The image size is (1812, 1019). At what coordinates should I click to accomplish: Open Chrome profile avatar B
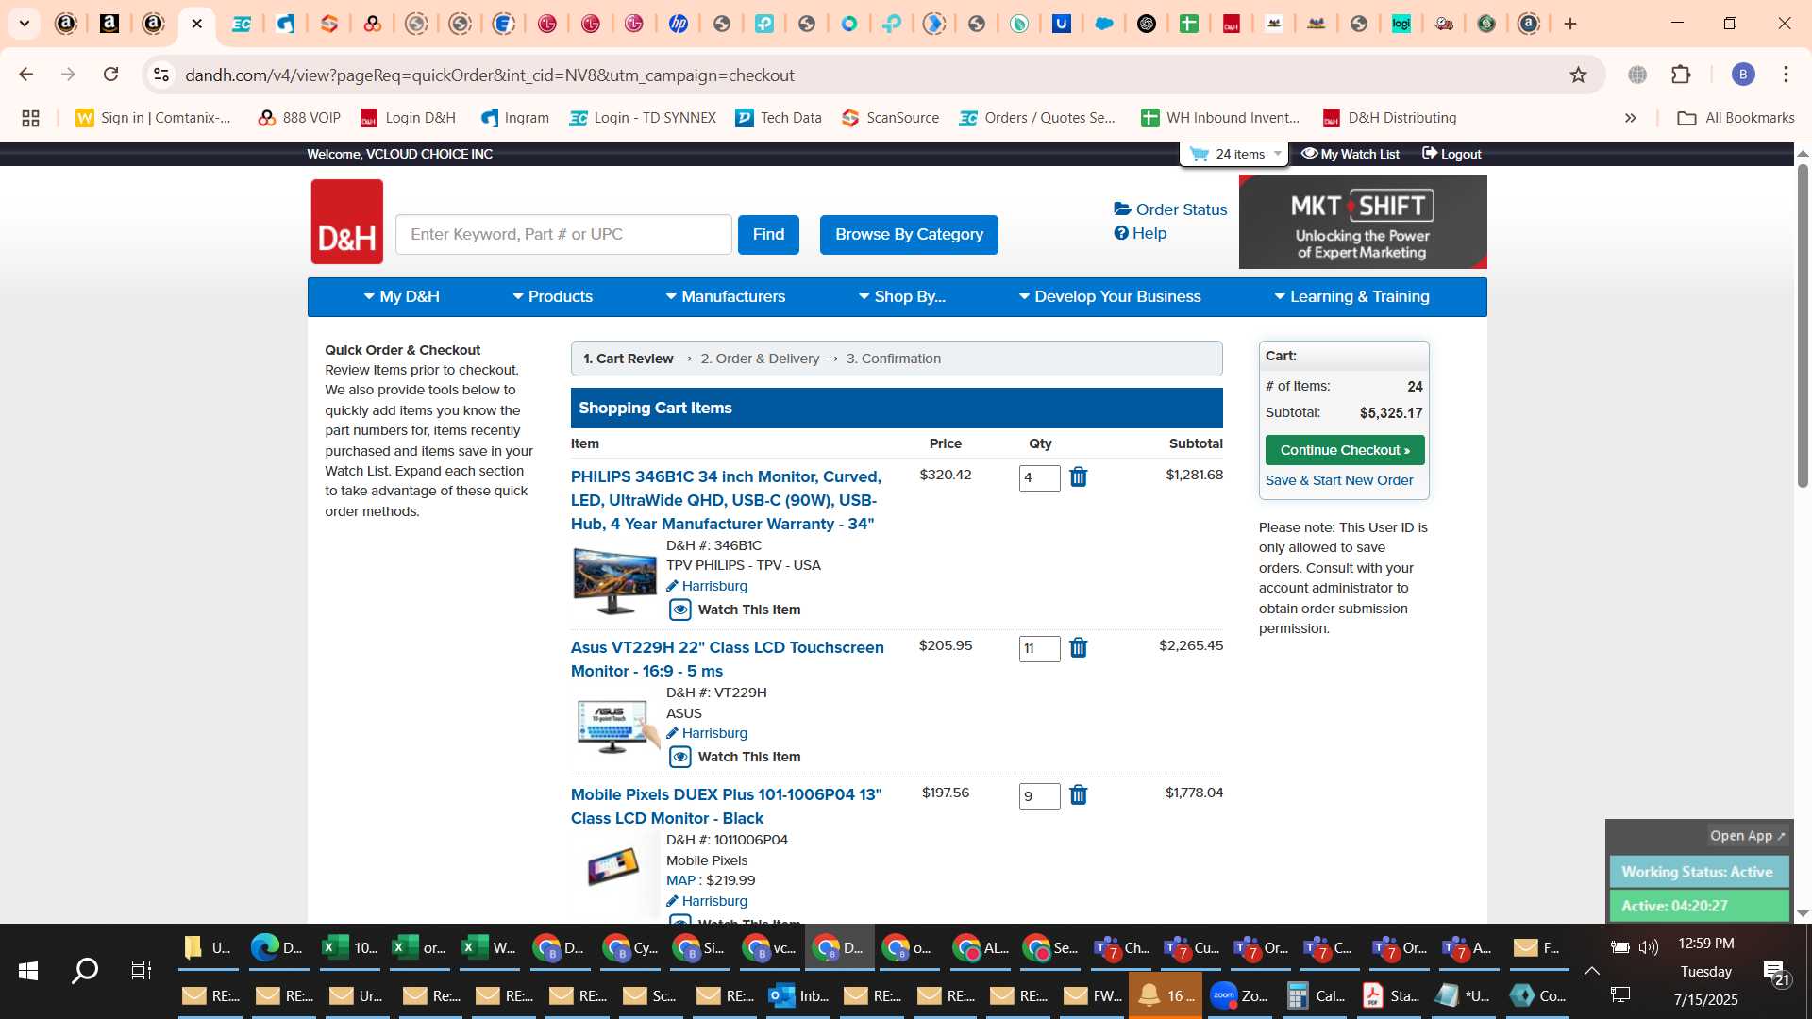point(1743,75)
